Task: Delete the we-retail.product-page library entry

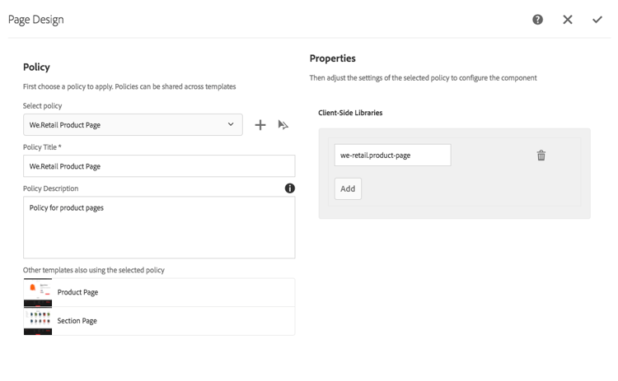Action: pyautogui.click(x=541, y=156)
